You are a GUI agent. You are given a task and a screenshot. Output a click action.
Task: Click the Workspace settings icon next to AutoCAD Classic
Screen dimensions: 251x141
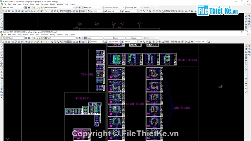(26, 38)
